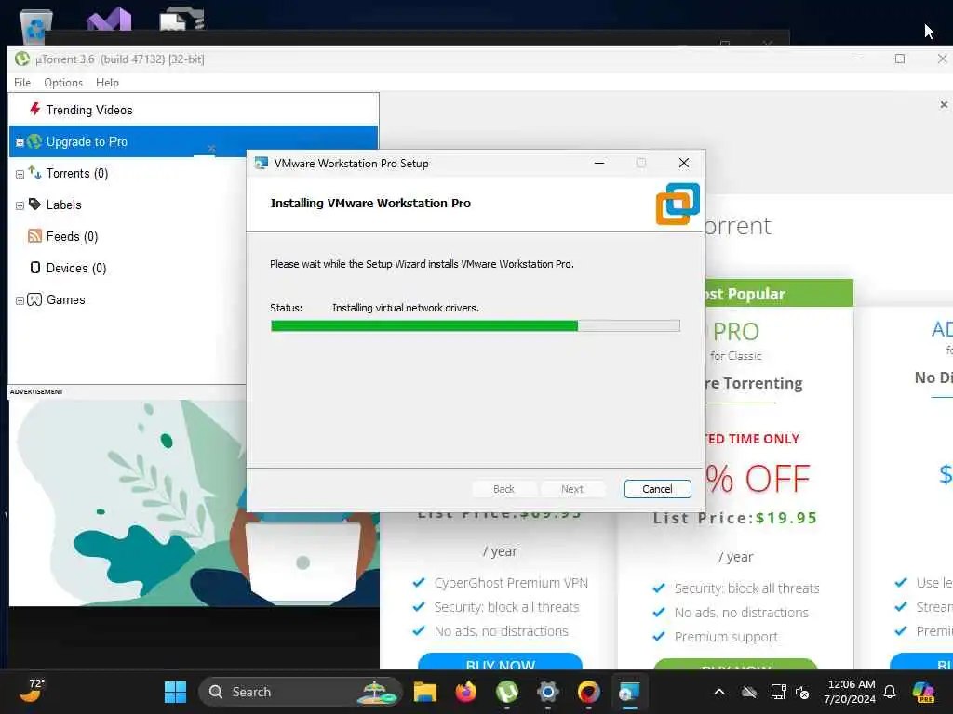Open Recycle Bin on desktop
Image resolution: width=953 pixels, height=714 pixels.
click(x=36, y=27)
